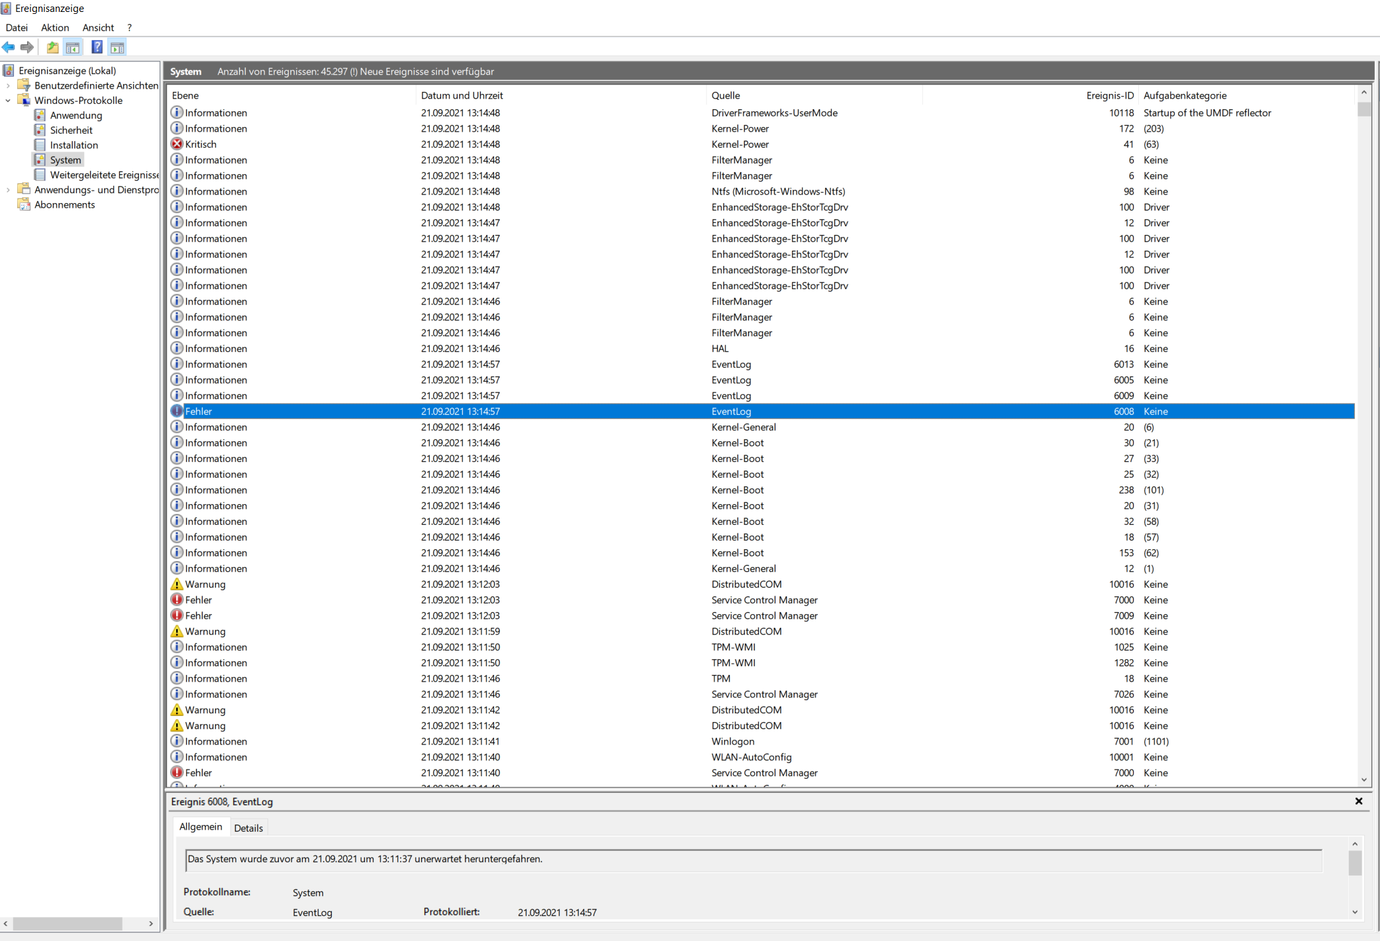Viewport: 1380px width, 941px height.
Task: Select the Abonnements tree item
Action: tap(64, 205)
